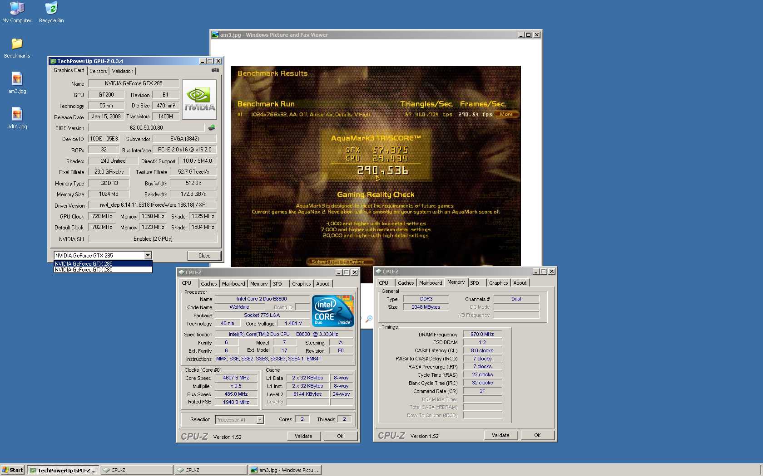Click the NVIDIA logo in GPU-Z

coord(199,99)
